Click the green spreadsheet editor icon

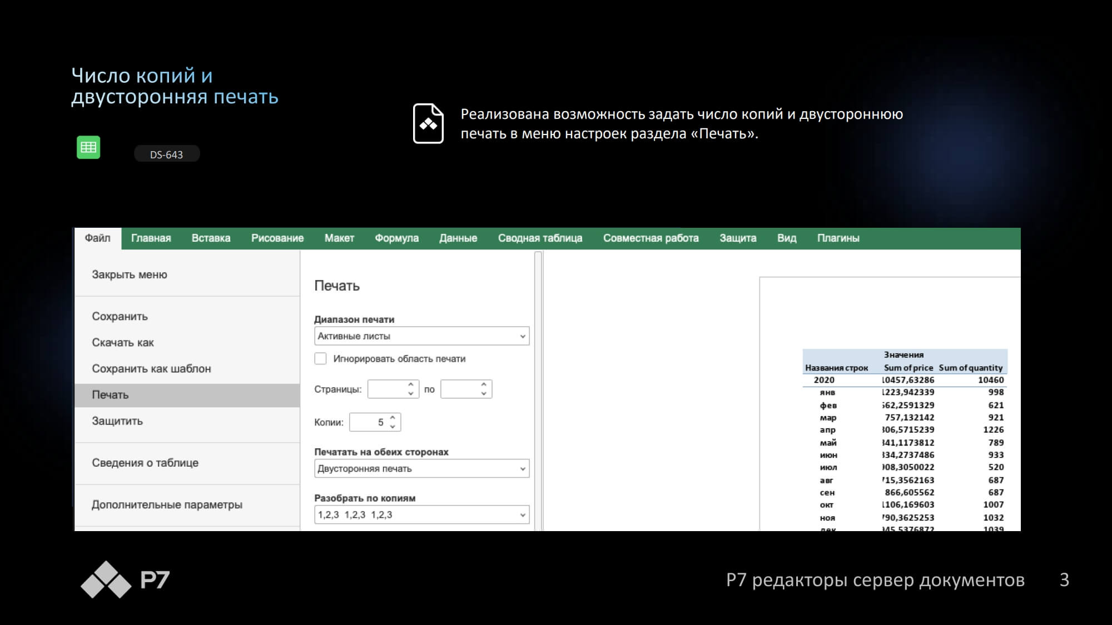[x=88, y=147]
